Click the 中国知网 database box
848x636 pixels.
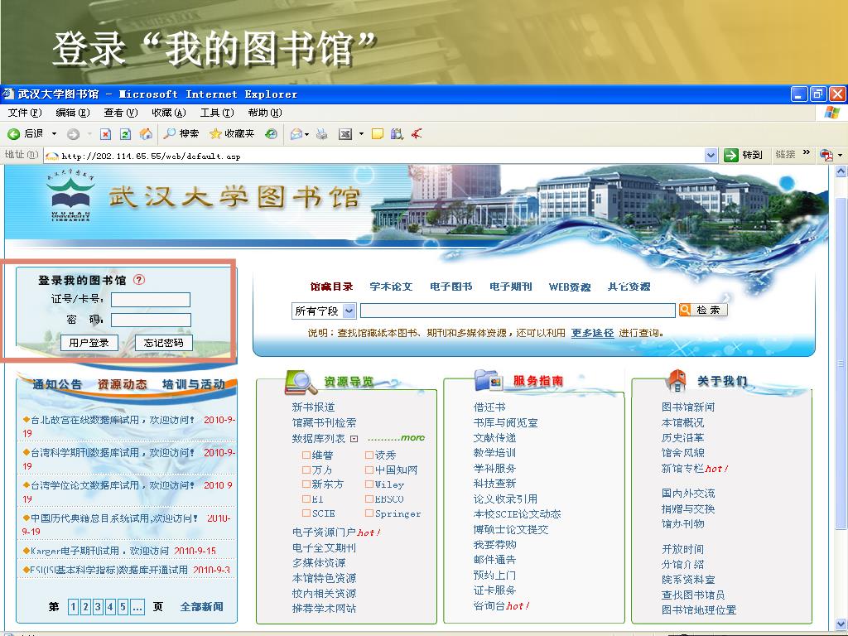pos(369,470)
